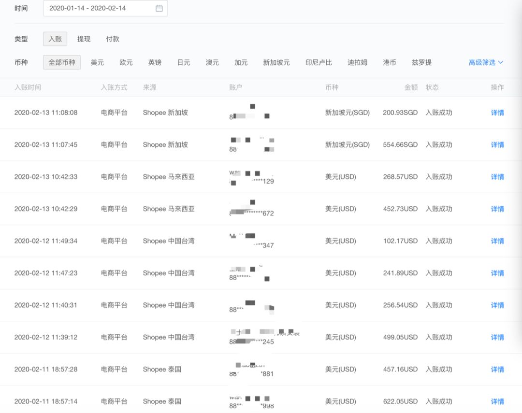The image size is (522, 413).
Task: Filter transactions by 加元 currency
Action: coord(240,62)
